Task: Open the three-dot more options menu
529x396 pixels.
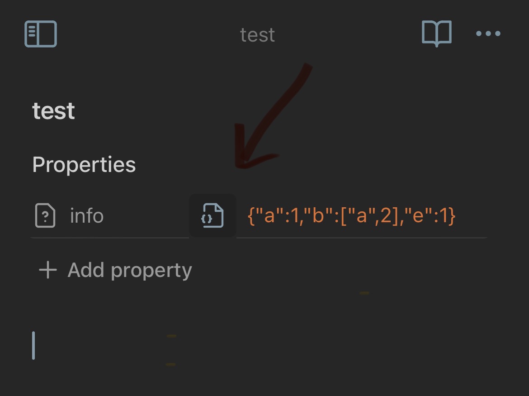Action: click(x=488, y=33)
